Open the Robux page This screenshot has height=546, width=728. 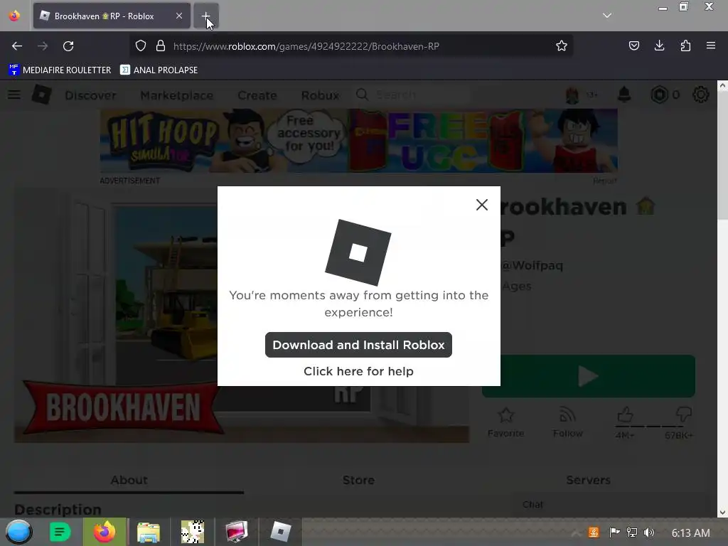coord(320,96)
